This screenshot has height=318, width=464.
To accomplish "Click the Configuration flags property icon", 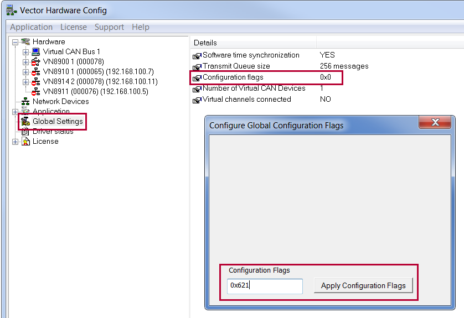I will pyautogui.click(x=197, y=78).
